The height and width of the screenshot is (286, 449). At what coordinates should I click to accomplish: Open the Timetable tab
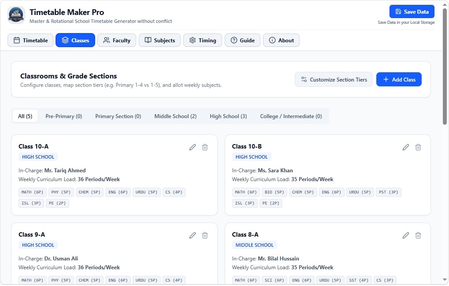(30, 41)
